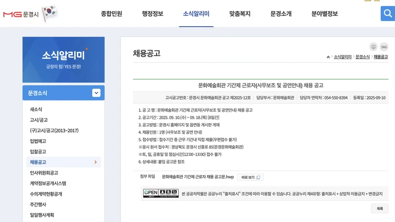Click the 첨부 파일 label
The height and width of the screenshot is (222, 395).
pyautogui.click(x=147, y=177)
